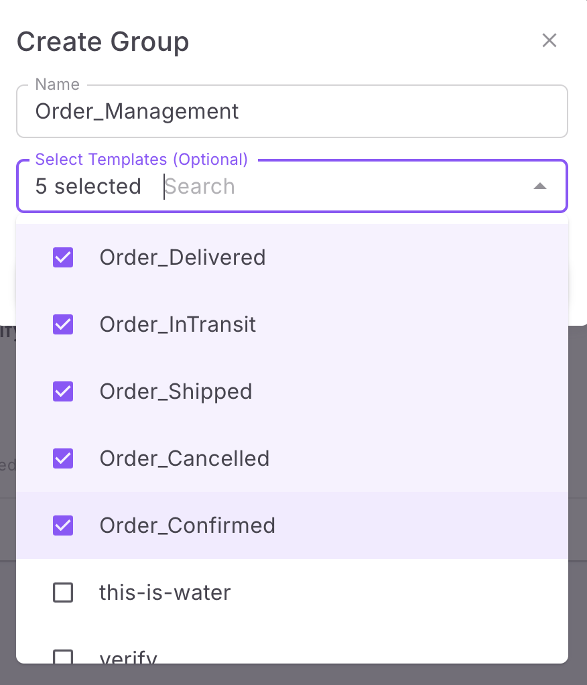Viewport: 587px width, 685px height.
Task: Uncheck the Order_Cancelled checkbox
Action: pyautogui.click(x=63, y=458)
